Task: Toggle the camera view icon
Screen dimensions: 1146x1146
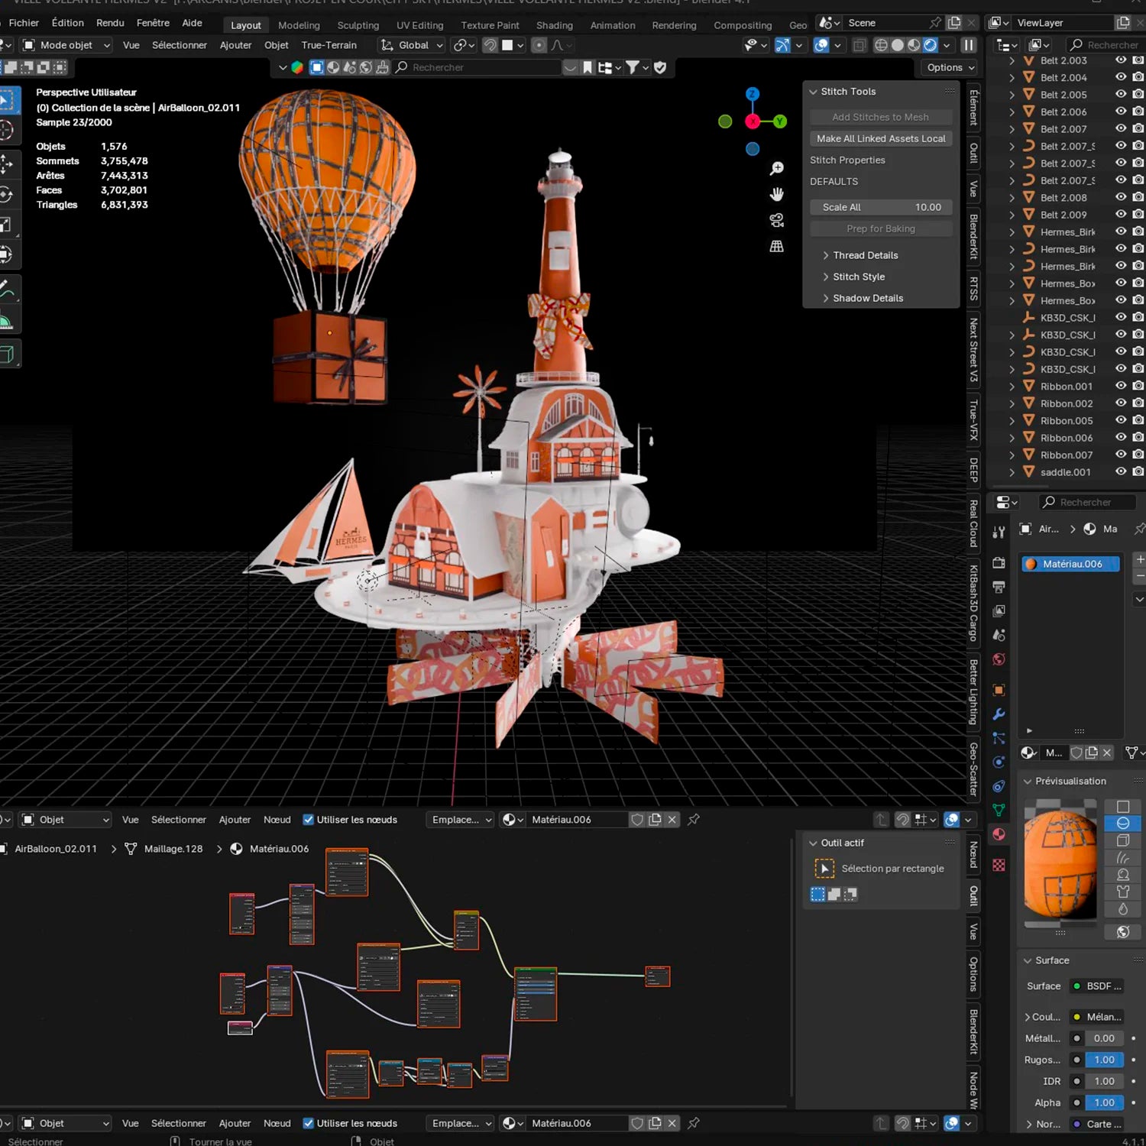Action: pyautogui.click(x=776, y=220)
